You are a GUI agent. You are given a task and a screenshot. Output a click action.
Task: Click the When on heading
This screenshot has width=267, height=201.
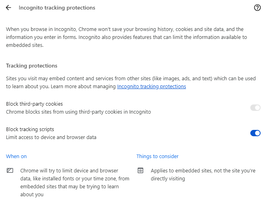[16, 156]
